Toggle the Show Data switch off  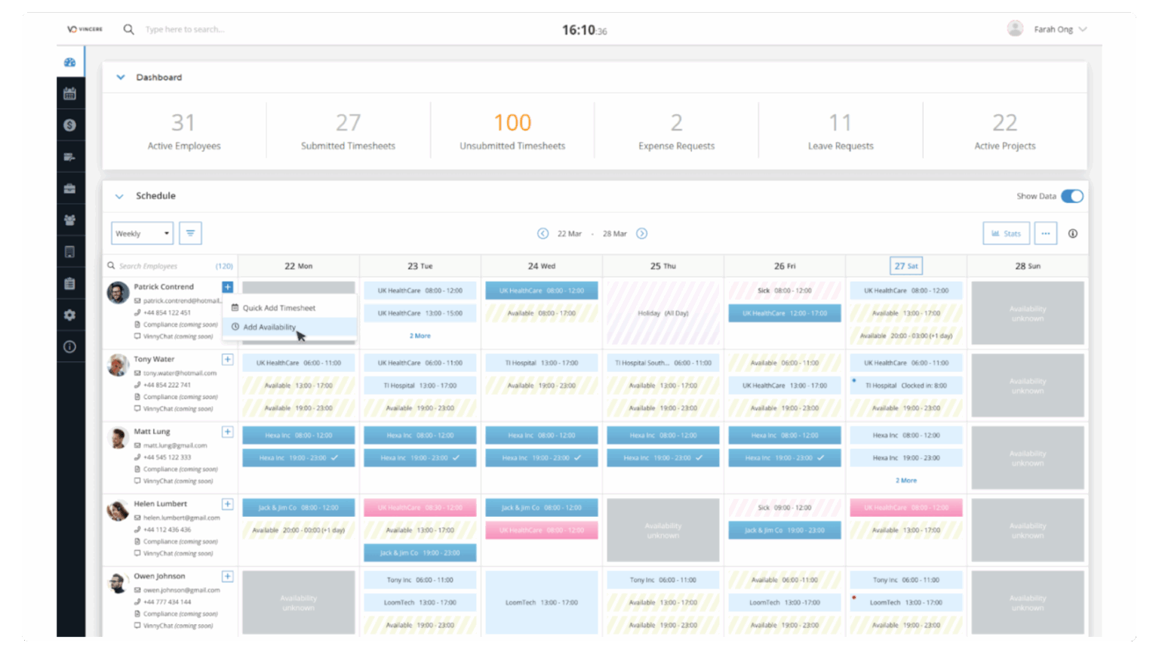[1072, 195]
